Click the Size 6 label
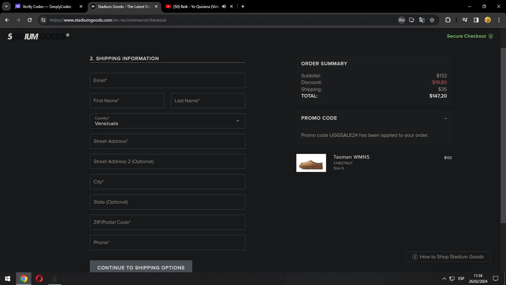Image resolution: width=506 pixels, height=285 pixels. coord(338,168)
